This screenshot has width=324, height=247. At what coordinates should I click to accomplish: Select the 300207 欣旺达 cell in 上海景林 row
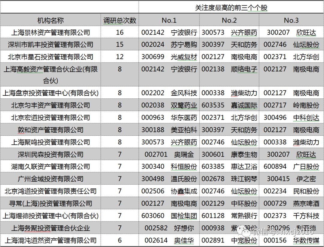click(291, 32)
